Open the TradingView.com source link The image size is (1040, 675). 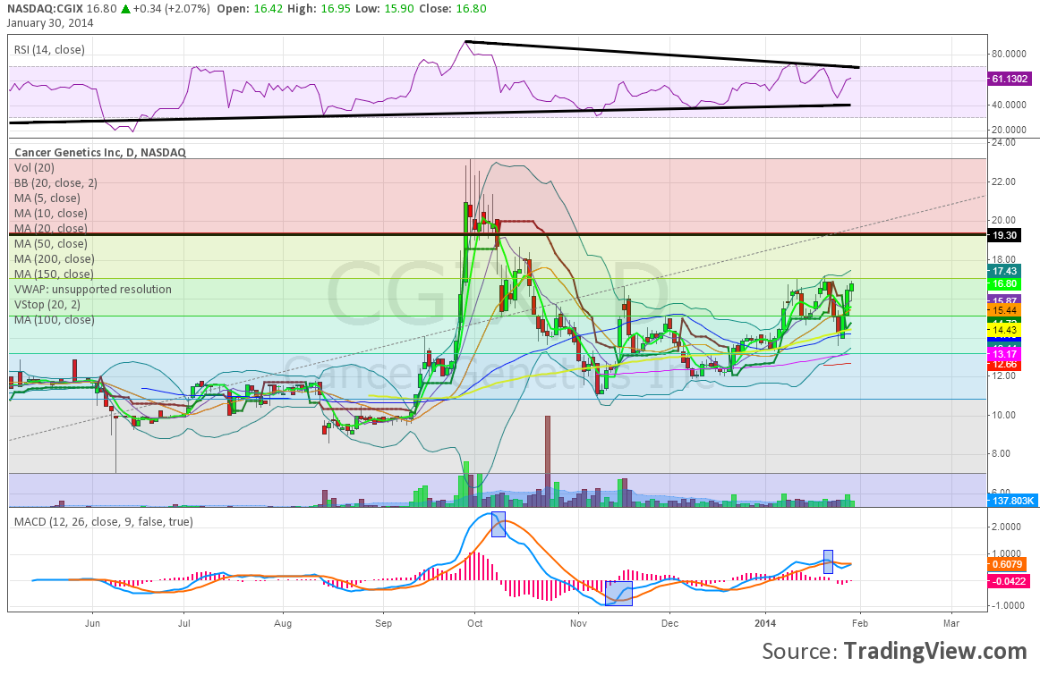[934, 651]
